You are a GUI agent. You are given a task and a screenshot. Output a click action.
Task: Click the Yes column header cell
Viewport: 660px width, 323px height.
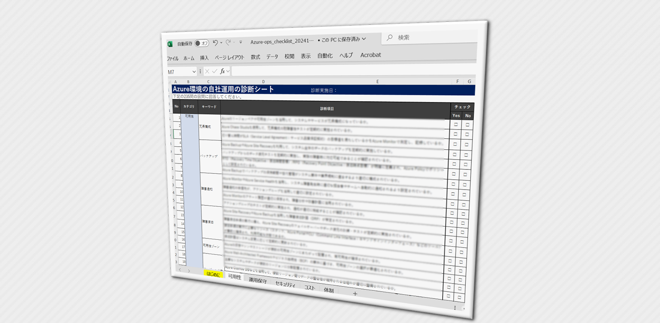[x=456, y=115]
